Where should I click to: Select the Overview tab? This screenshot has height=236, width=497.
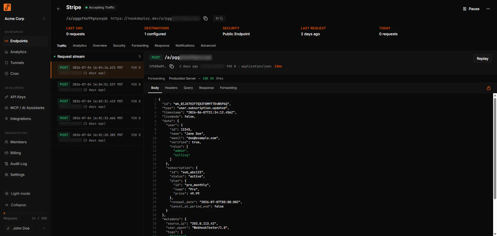coord(100,46)
